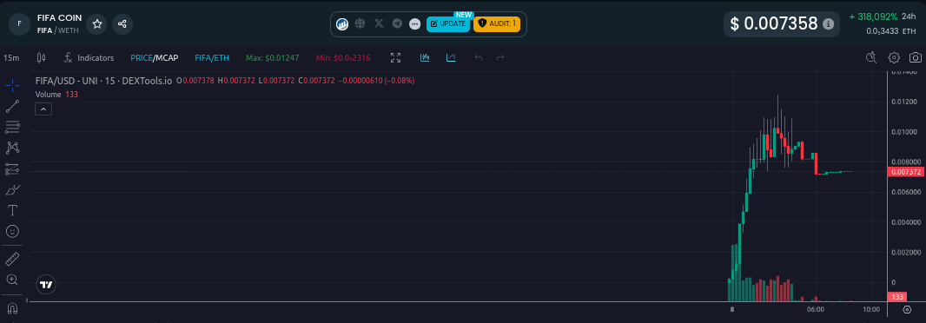Screen dimensions: 926x323
Task: Click the UPDATE button
Action: pyautogui.click(x=448, y=24)
